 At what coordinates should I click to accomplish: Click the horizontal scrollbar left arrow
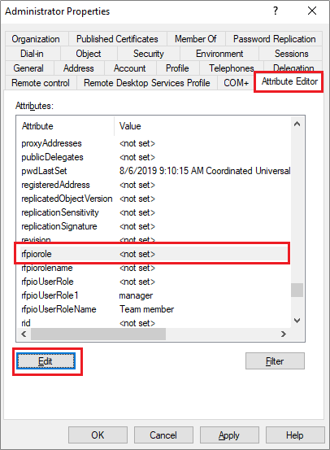point(24,334)
